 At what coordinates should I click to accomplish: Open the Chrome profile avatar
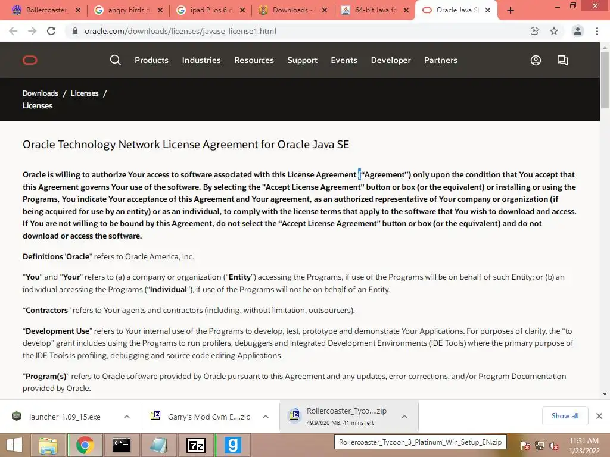578,31
